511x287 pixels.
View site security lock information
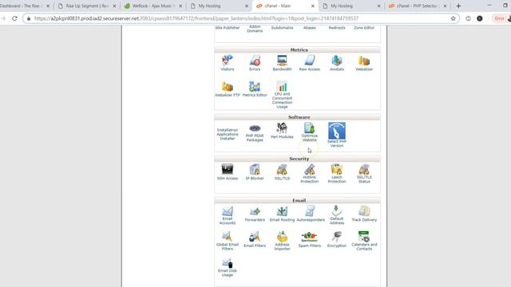tap(29, 18)
